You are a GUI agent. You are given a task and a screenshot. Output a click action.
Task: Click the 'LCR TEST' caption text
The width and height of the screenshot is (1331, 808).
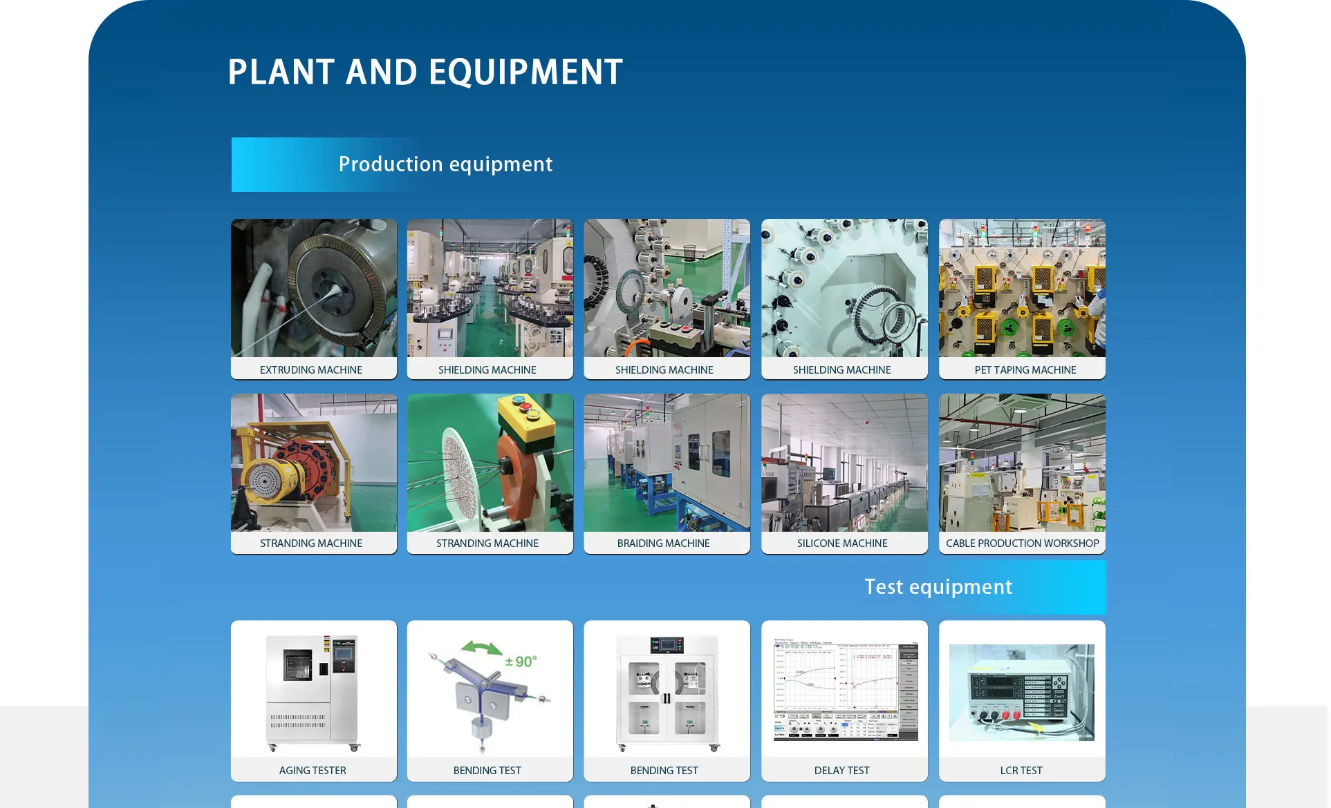click(x=1021, y=771)
